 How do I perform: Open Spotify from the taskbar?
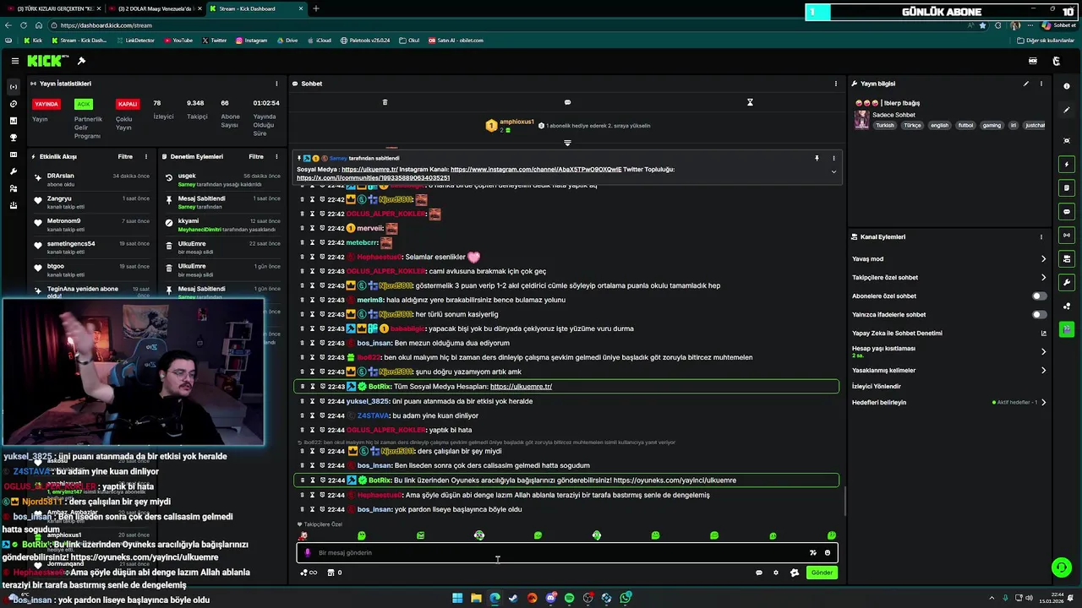point(569,598)
